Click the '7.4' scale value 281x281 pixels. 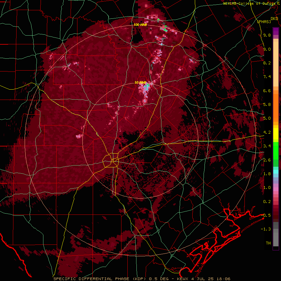[267, 77]
